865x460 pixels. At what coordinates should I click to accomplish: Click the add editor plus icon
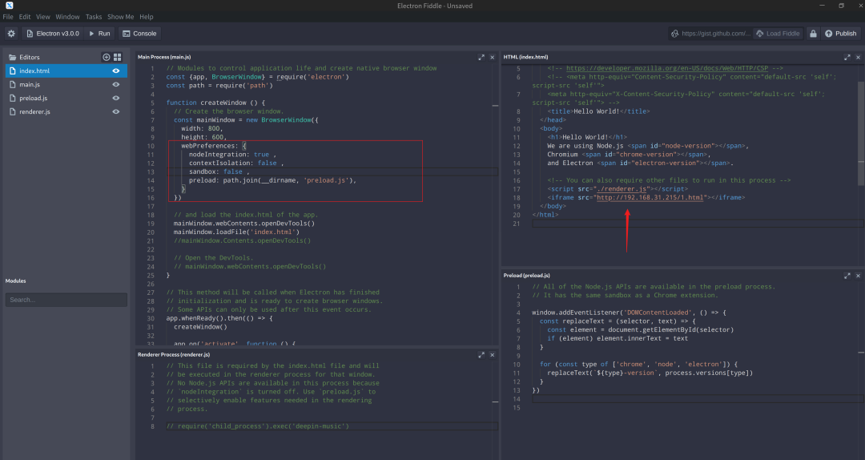tap(107, 57)
